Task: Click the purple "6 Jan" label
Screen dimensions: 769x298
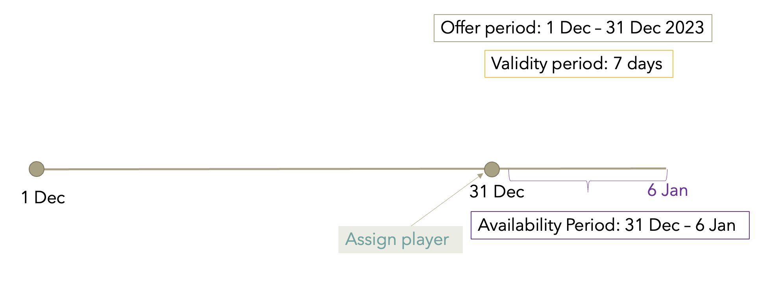Action: pos(667,190)
